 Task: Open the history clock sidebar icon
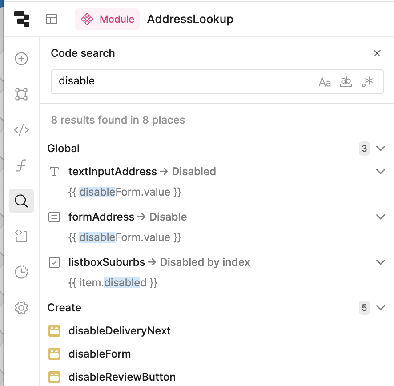pyautogui.click(x=21, y=272)
